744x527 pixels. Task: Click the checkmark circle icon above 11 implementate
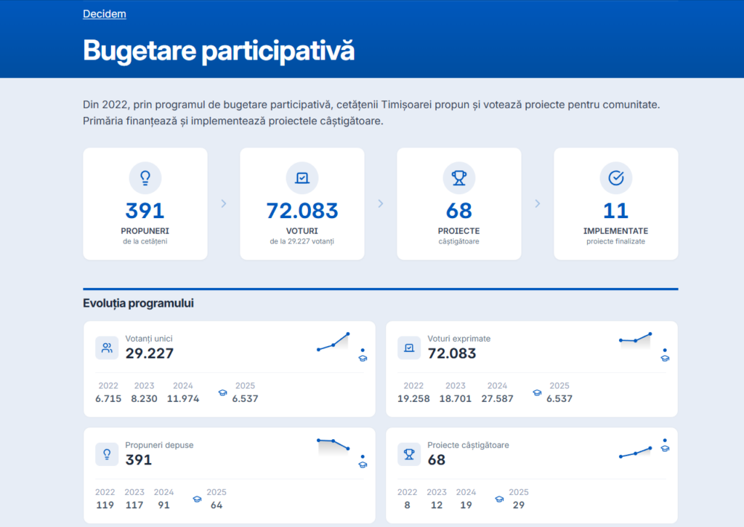pos(616,177)
